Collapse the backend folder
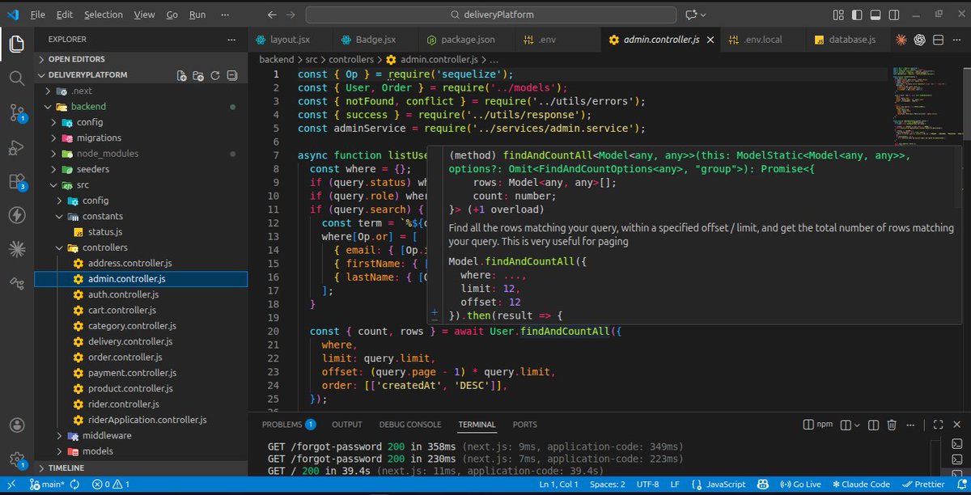This screenshot has height=495, width=971. click(141, 106)
